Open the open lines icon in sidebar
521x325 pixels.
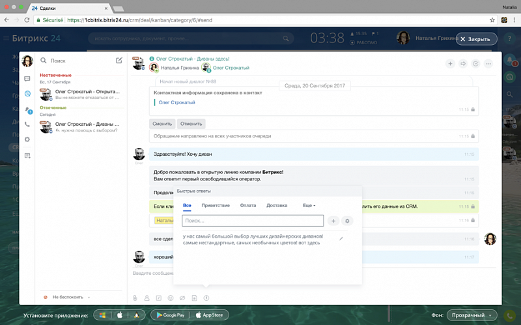coord(27,94)
